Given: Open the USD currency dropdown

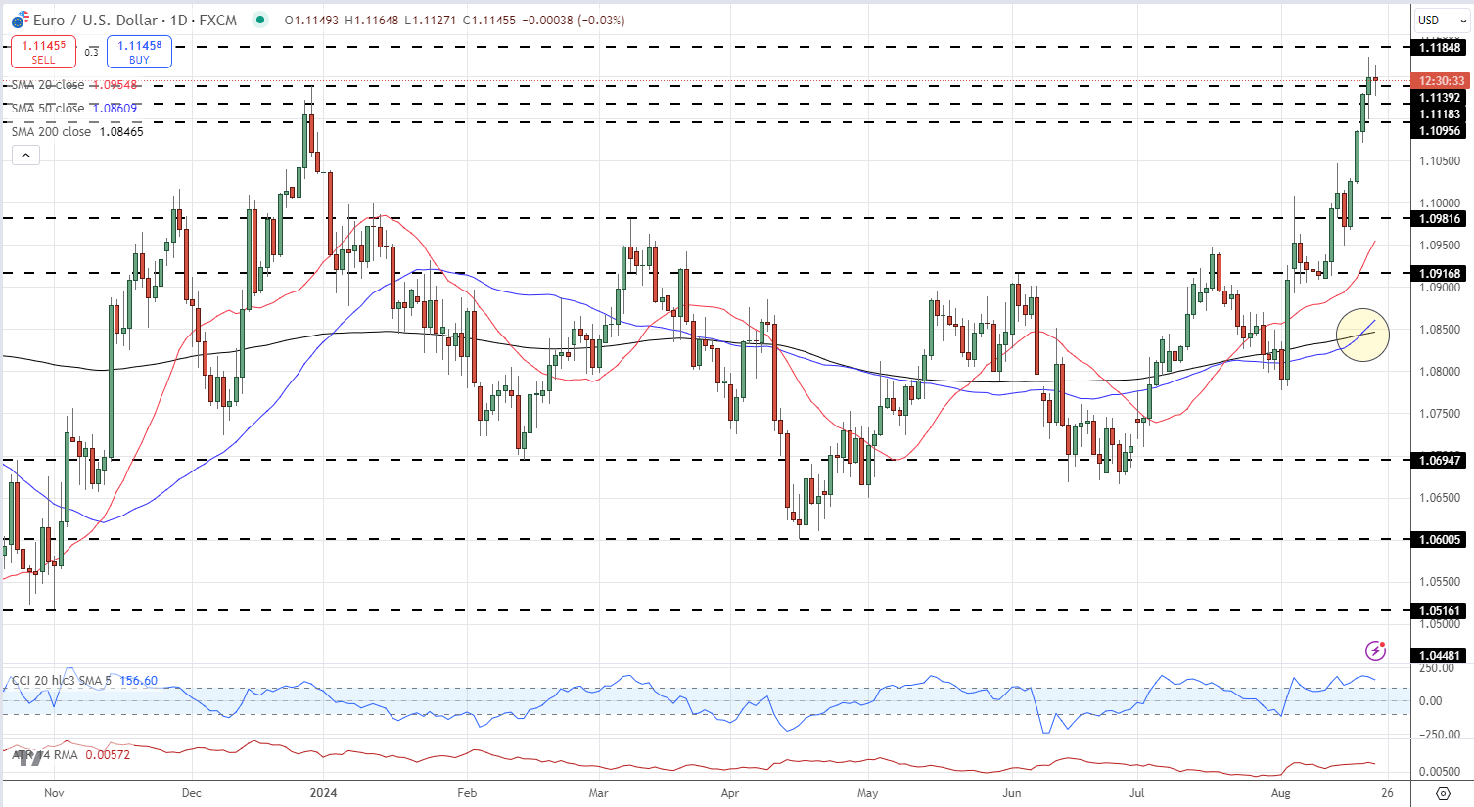Looking at the screenshot, I should (1440, 20).
